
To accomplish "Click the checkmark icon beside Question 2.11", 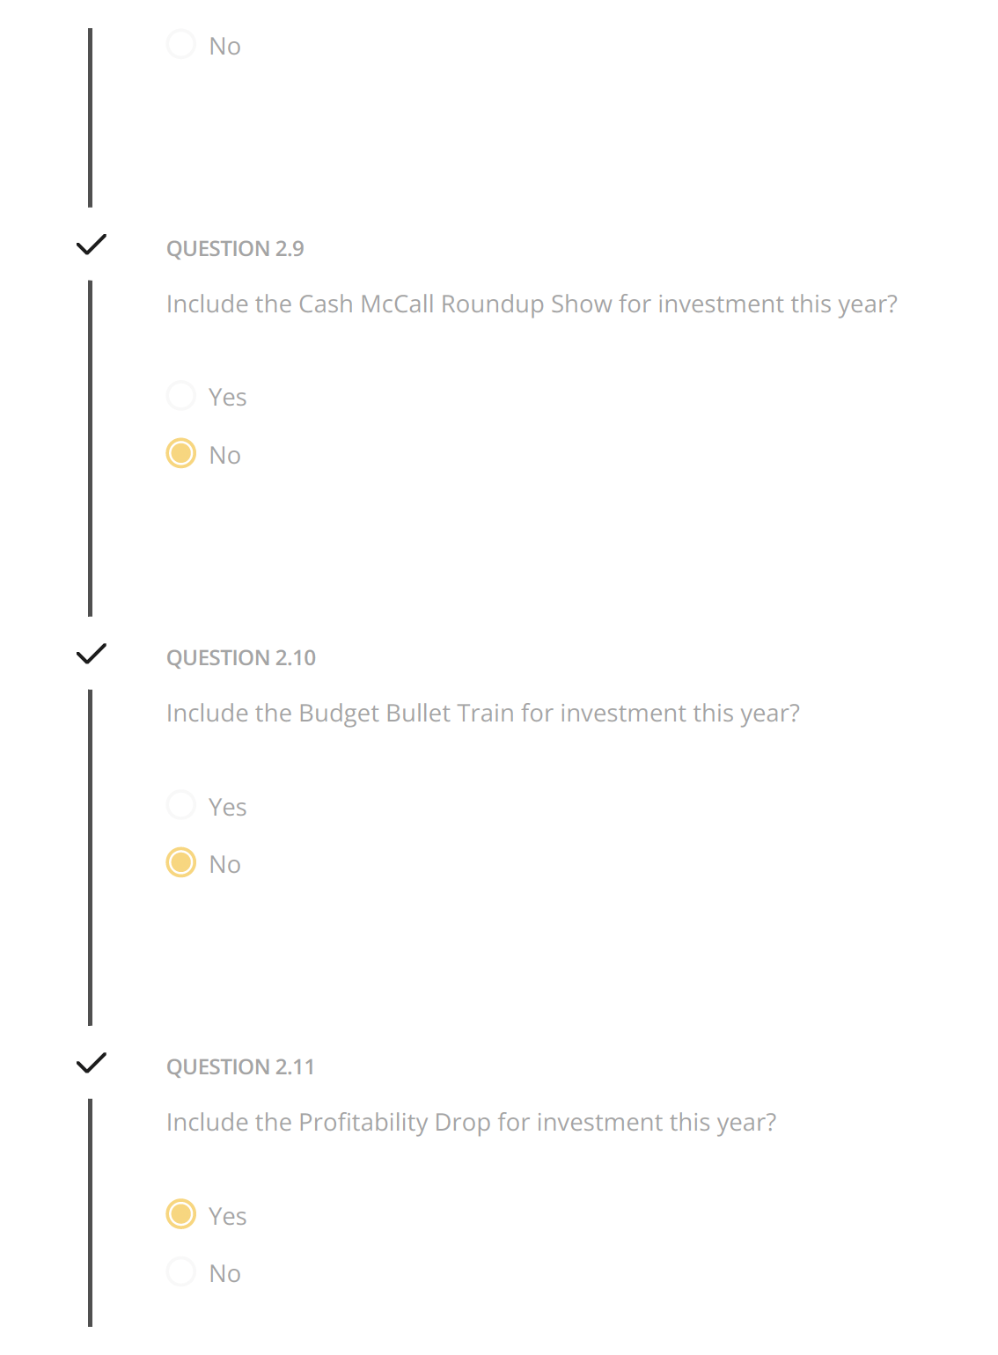I will point(91,1063).
